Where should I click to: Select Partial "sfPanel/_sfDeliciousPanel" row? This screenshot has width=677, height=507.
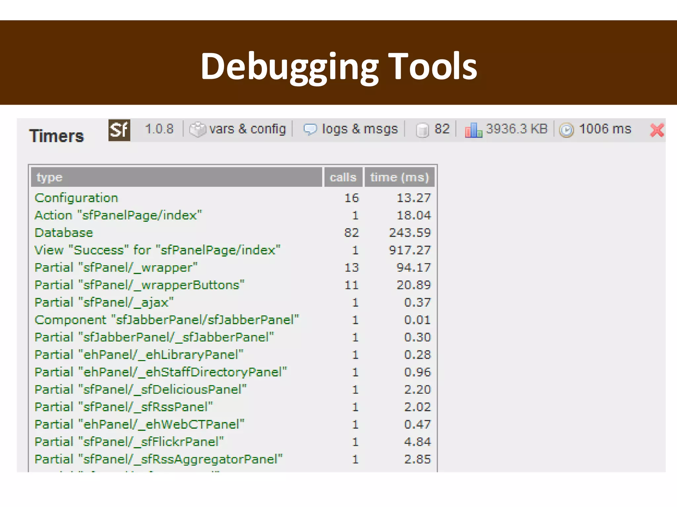point(233,389)
